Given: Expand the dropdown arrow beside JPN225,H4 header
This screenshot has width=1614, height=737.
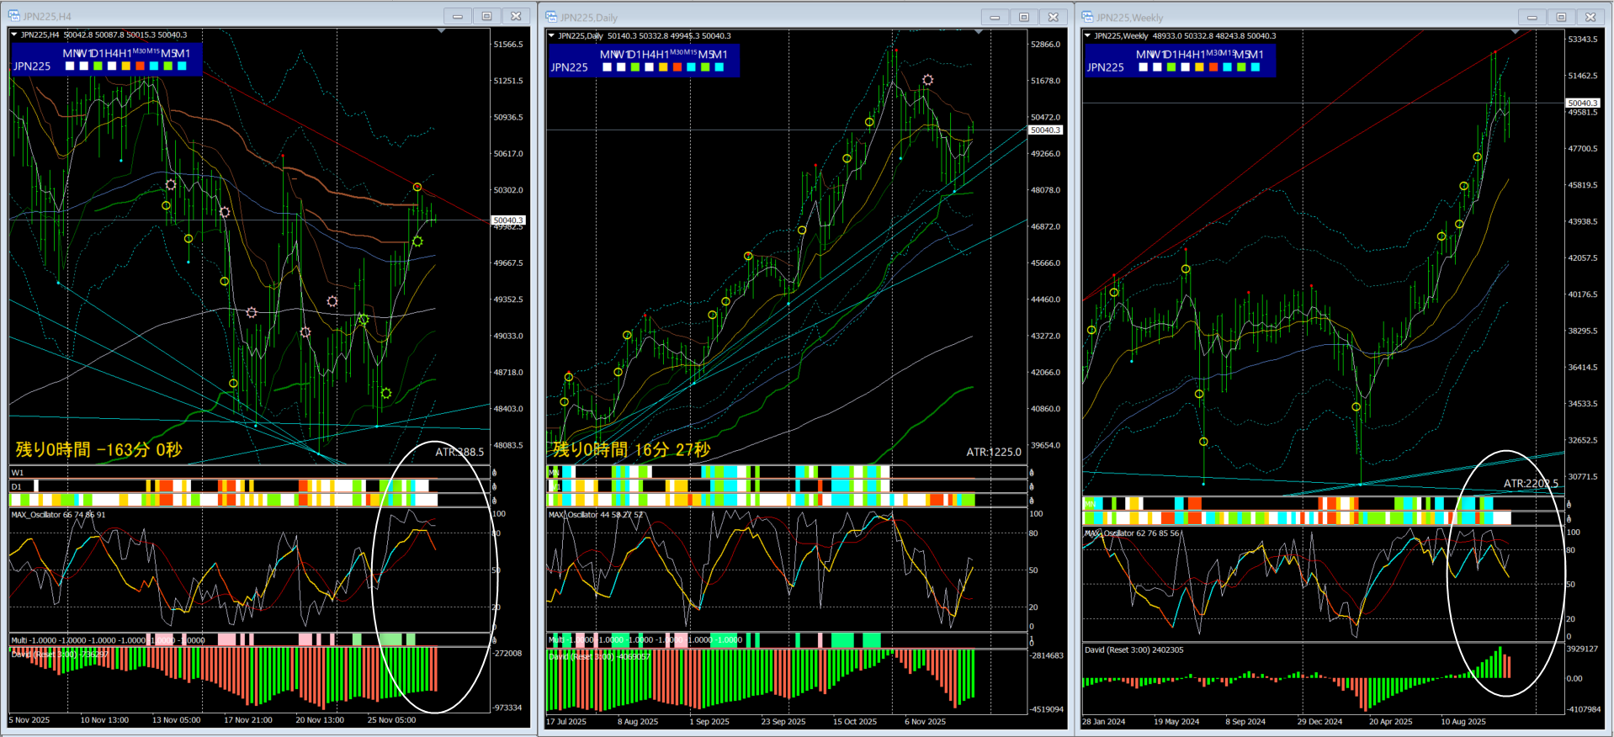Looking at the screenshot, I should click(x=14, y=34).
